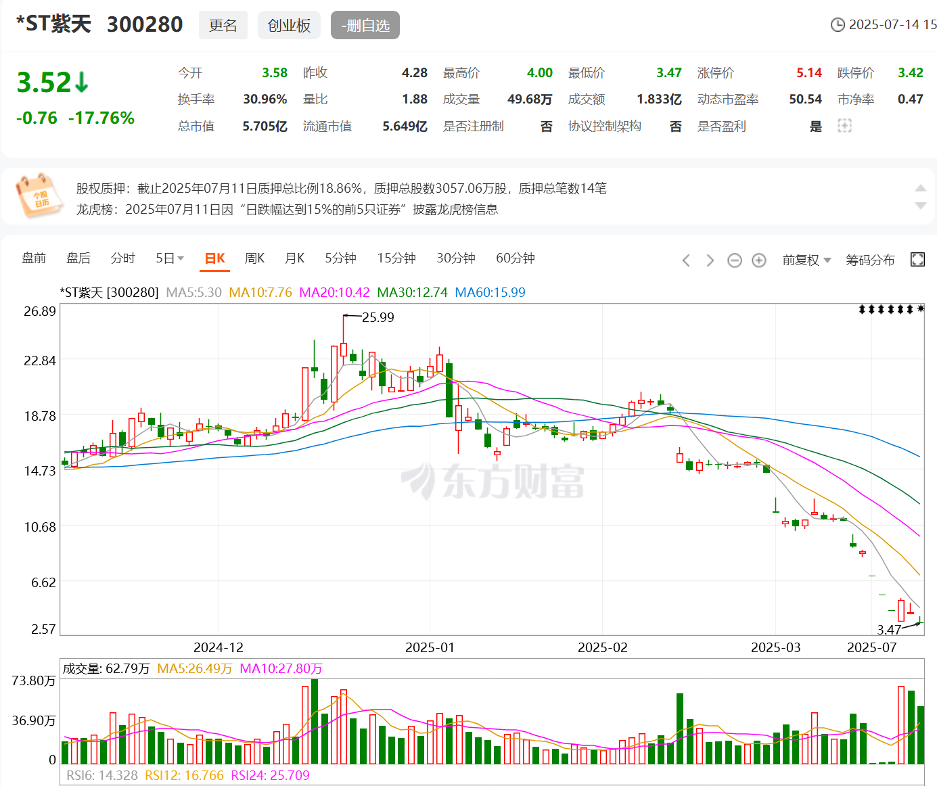This screenshot has height=786, width=937.
Task: Select the 月K chart tab
Action: (295, 258)
